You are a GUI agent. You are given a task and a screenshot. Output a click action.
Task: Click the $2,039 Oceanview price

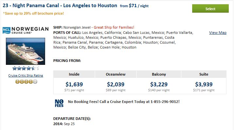coord(115,84)
